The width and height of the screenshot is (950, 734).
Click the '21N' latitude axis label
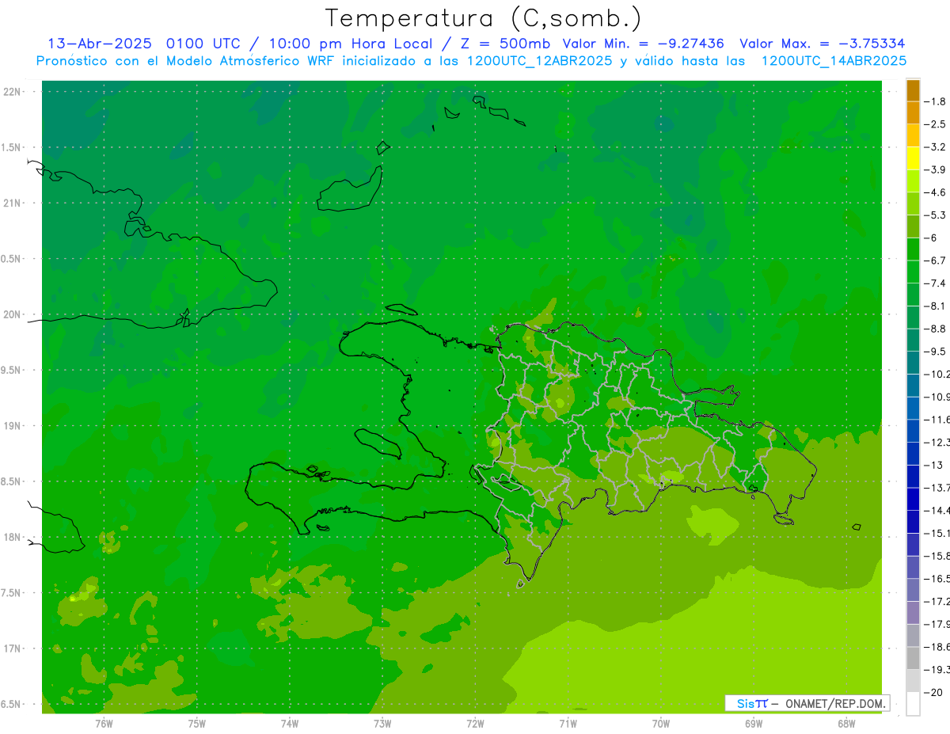13,203
